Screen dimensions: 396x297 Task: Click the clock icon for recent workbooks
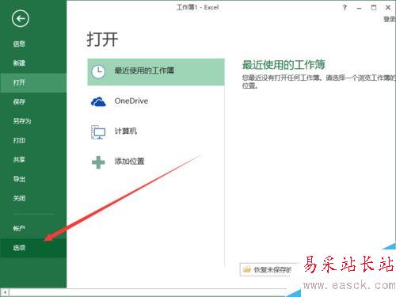98,71
